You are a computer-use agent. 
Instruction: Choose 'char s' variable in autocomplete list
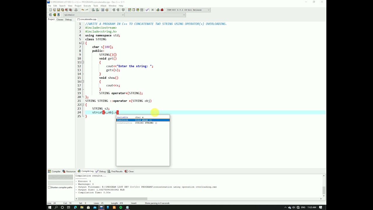143,117
